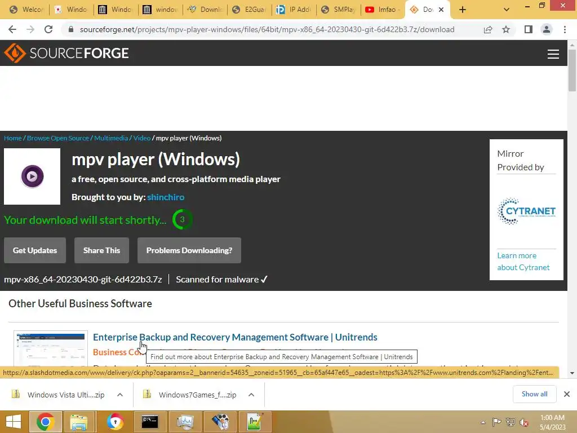Open the Windows Vista Ulti zip download
The height and width of the screenshot is (433, 577).
[x=59, y=395]
